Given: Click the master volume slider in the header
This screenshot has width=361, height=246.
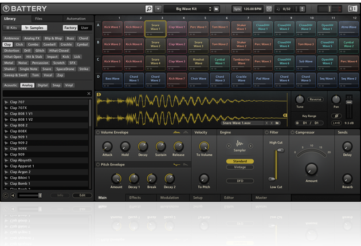Looking at the screenshot, I should (329, 9).
